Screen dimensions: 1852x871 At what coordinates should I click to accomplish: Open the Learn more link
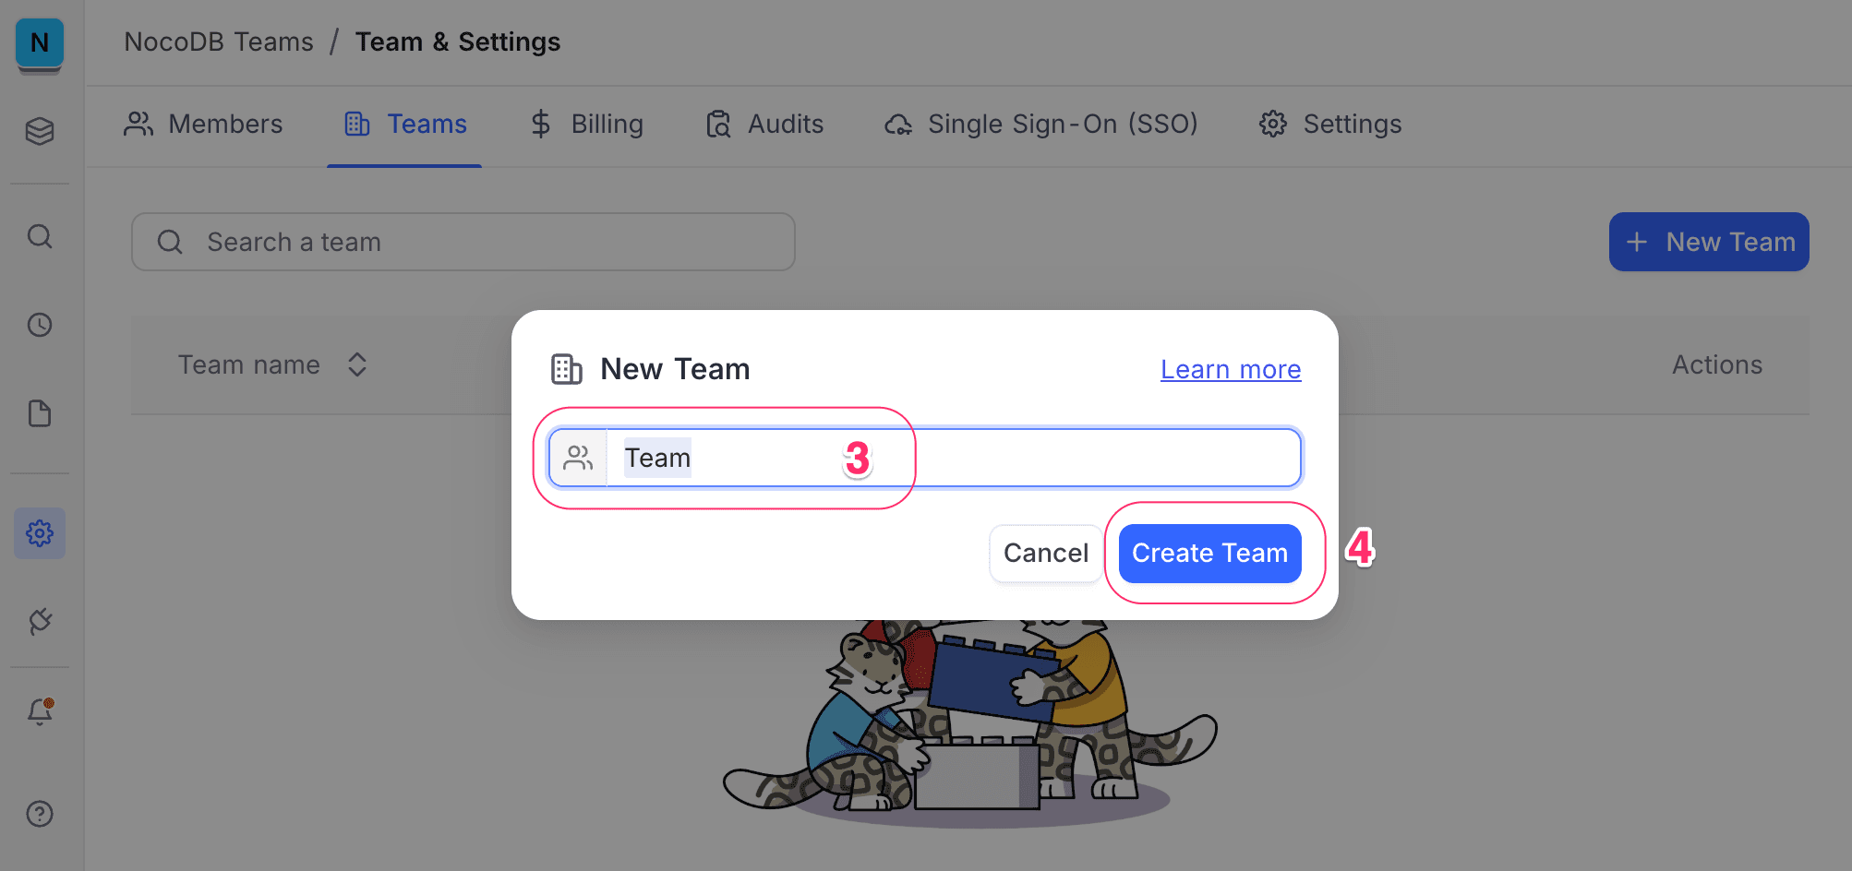[x=1230, y=369]
